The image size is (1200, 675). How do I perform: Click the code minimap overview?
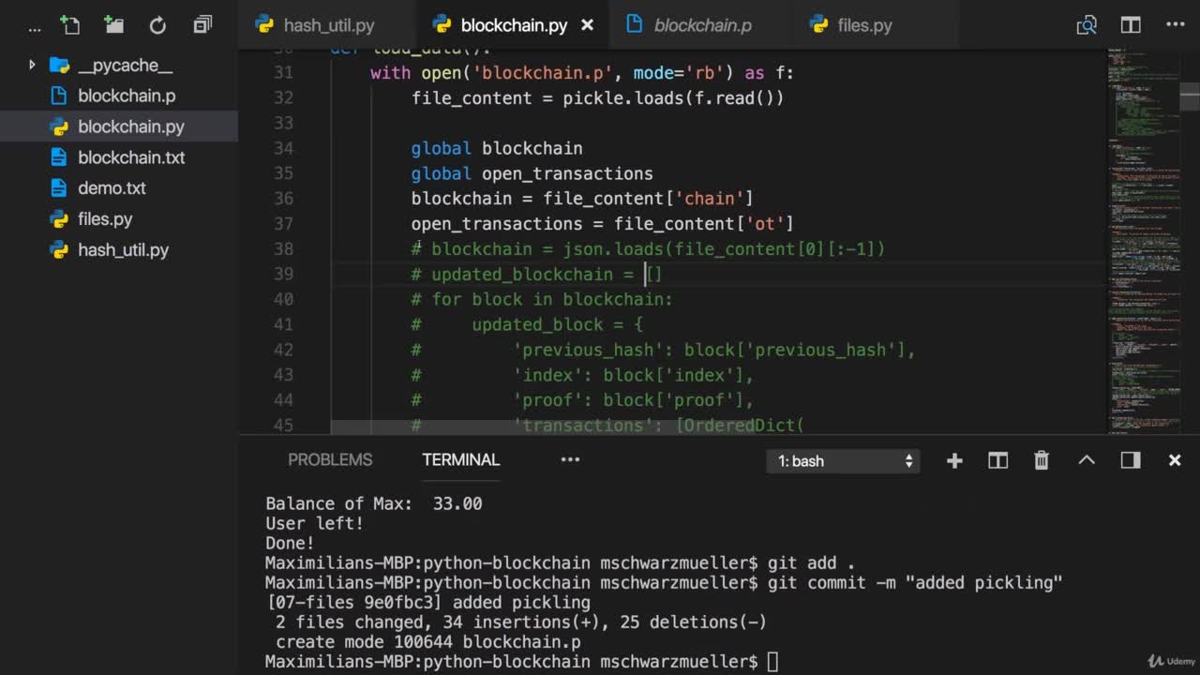click(1142, 241)
